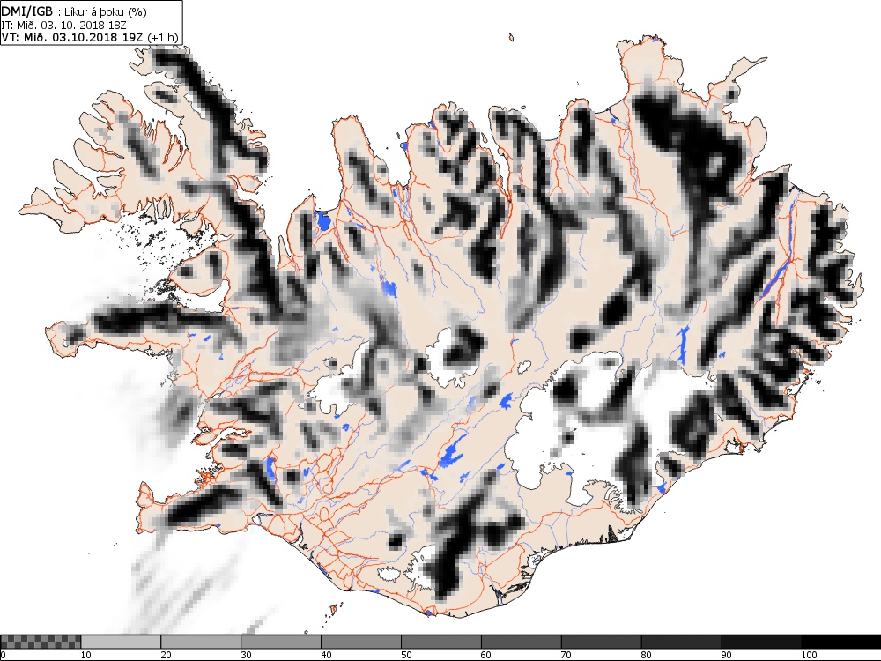Click the '90' scale label
The width and height of the screenshot is (881, 661).
(727, 655)
